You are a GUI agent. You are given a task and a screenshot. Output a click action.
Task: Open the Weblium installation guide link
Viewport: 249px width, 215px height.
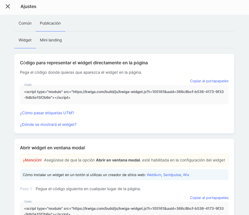[x=154, y=175]
